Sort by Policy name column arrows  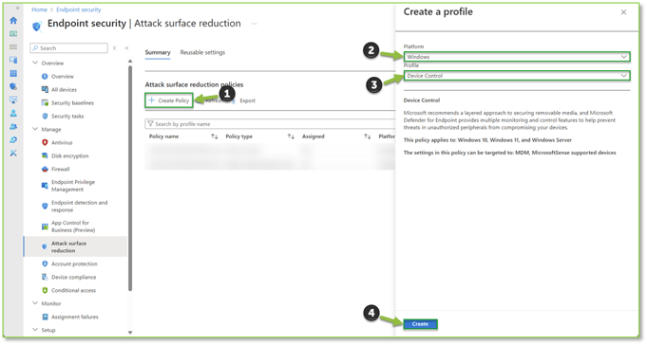(x=214, y=136)
